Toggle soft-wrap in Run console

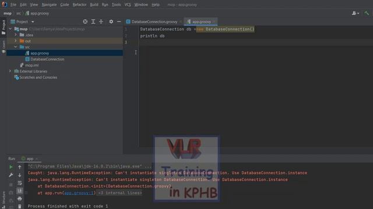point(20,183)
